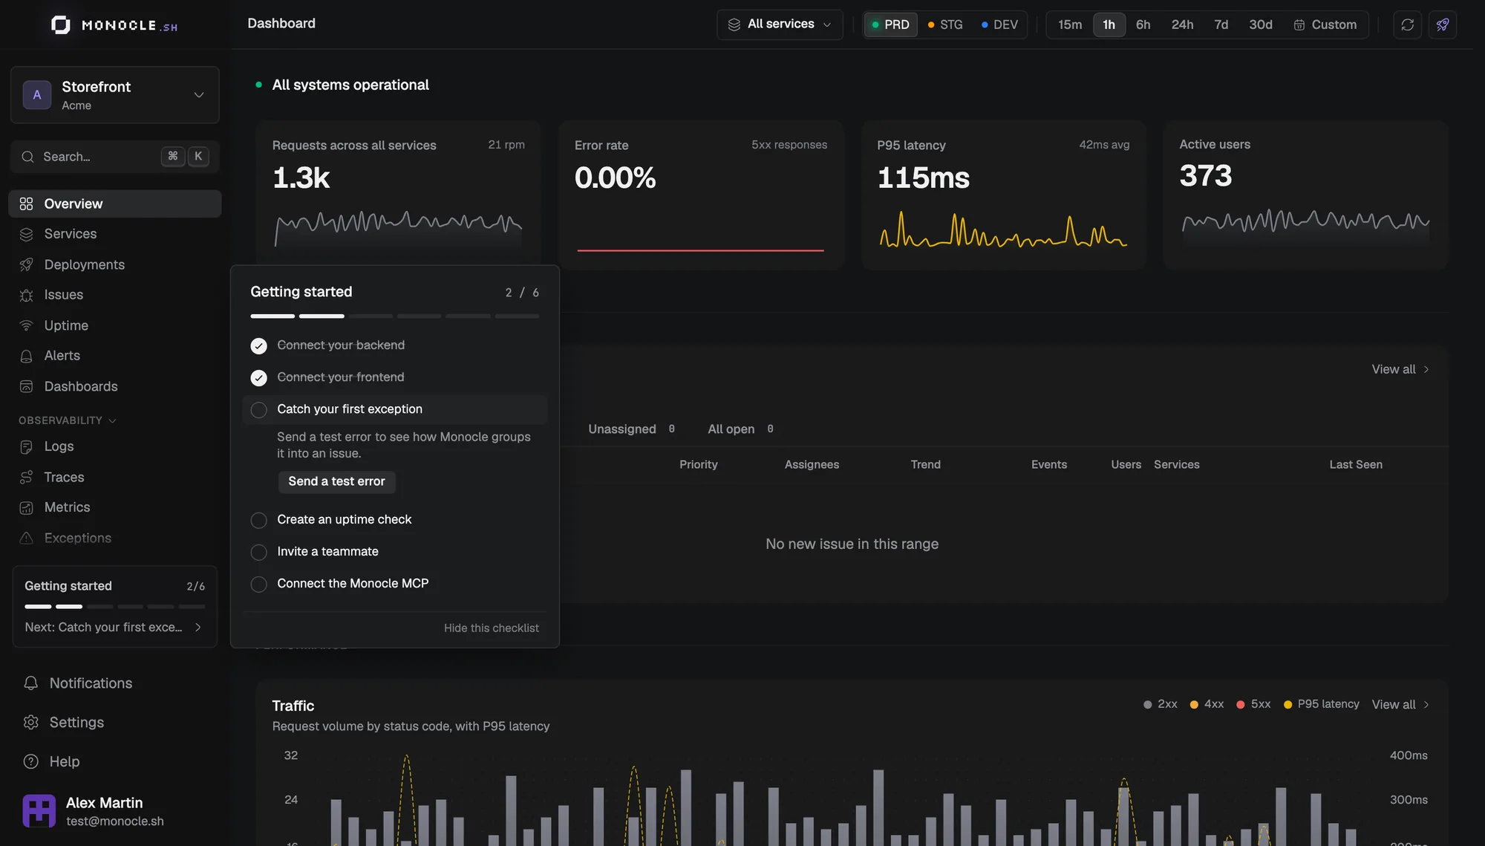
Task: Check the Catch your first exception circle
Action: point(258,410)
